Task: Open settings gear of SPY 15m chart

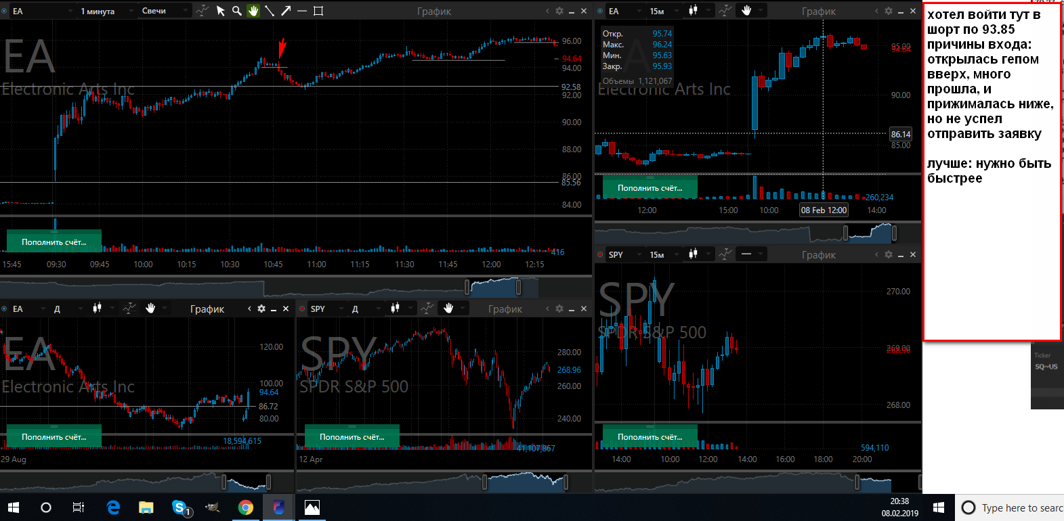Action: pyautogui.click(x=889, y=254)
